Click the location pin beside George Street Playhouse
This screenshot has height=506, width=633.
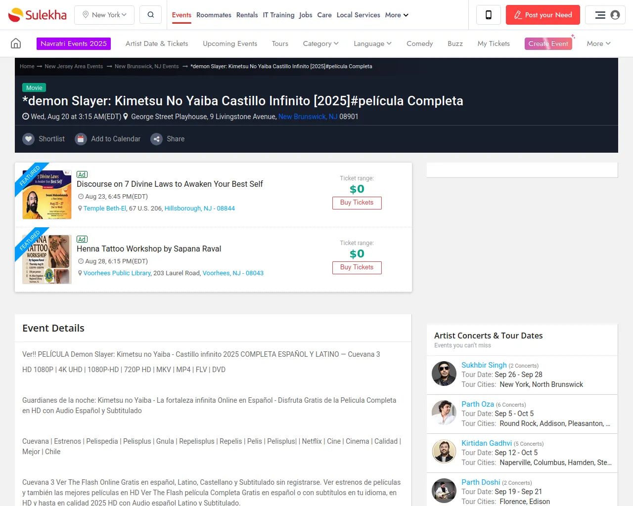tap(126, 117)
